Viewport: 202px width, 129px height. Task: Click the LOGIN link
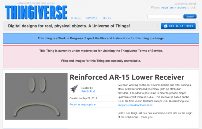point(181,8)
